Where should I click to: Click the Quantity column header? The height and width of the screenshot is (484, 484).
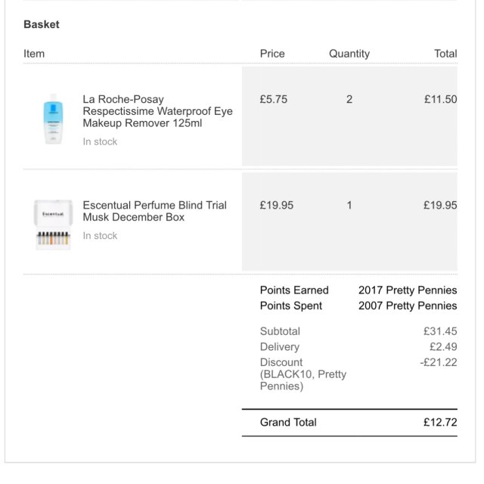(x=349, y=54)
